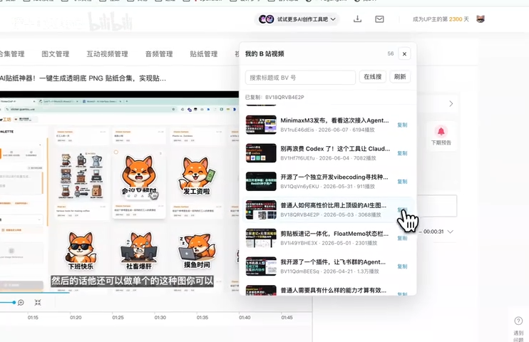529x342 pixels.
Task: Switch to 图文管理 tab
Action: [x=56, y=54]
